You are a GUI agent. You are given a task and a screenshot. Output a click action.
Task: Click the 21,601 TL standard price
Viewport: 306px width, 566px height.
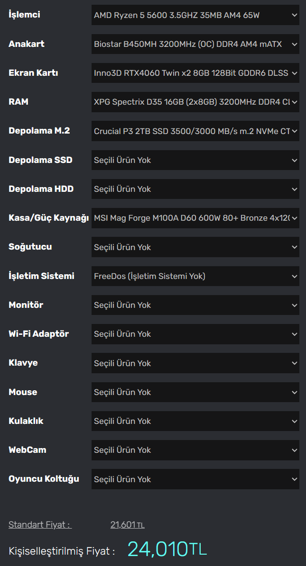(x=127, y=525)
